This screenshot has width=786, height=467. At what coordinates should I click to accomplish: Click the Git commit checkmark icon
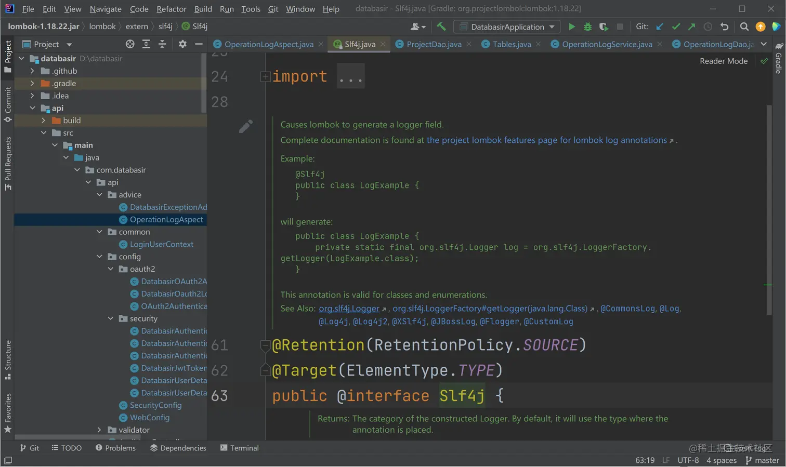(676, 26)
